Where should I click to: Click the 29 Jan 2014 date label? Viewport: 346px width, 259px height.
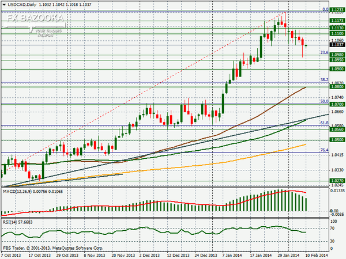click(289, 256)
